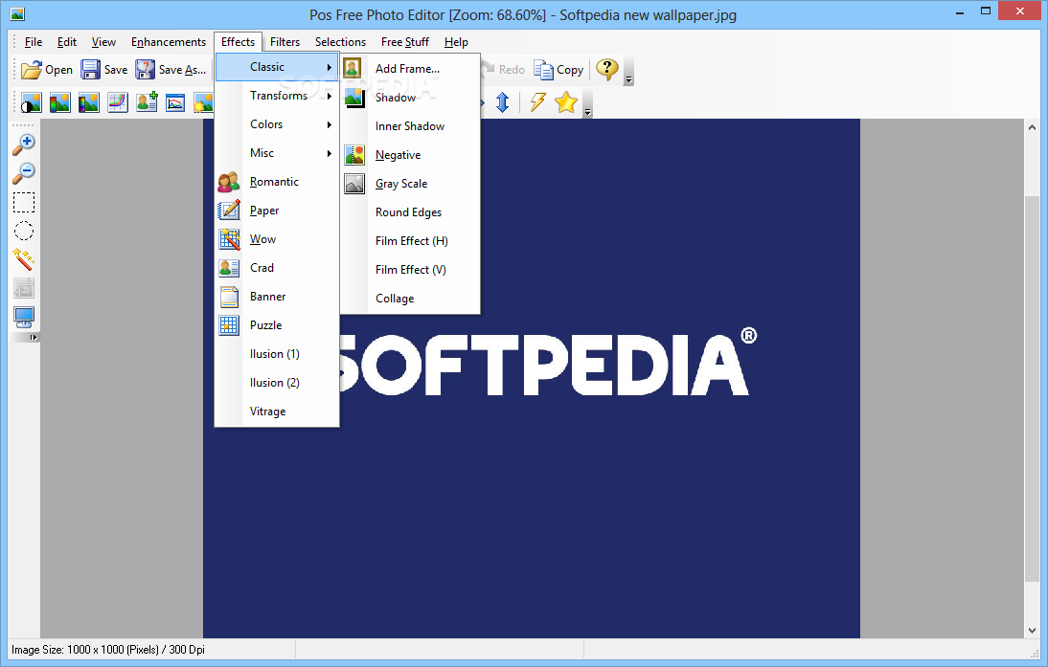This screenshot has width=1048, height=667.
Task: Choose the Crad effect
Action: pyautogui.click(x=277, y=268)
